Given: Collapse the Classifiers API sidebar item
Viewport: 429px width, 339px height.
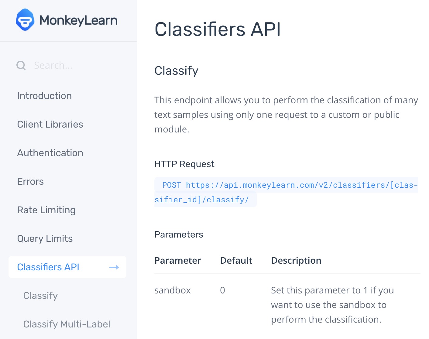Looking at the screenshot, I should (x=48, y=267).
